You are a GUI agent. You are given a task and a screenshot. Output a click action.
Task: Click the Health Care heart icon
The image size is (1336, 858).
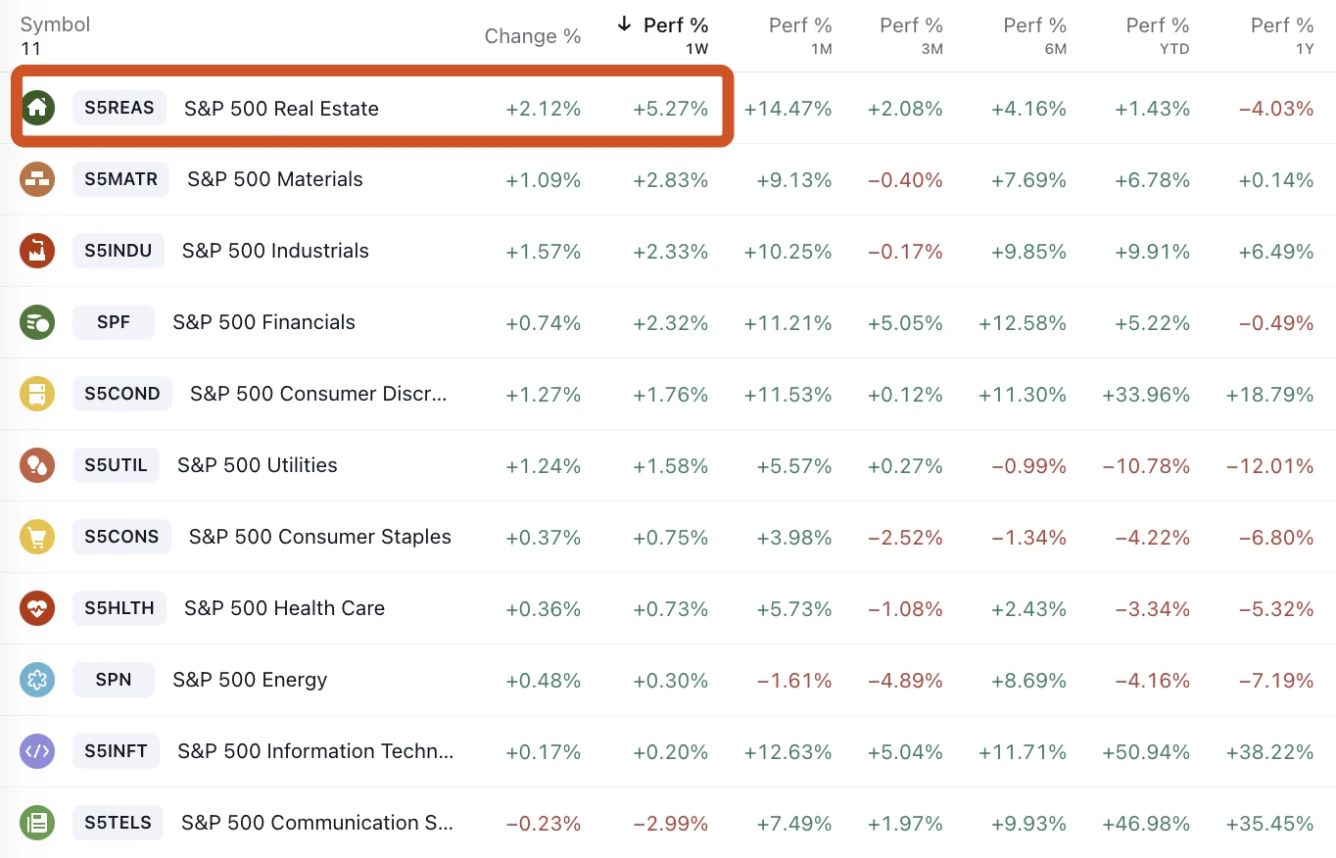37,608
